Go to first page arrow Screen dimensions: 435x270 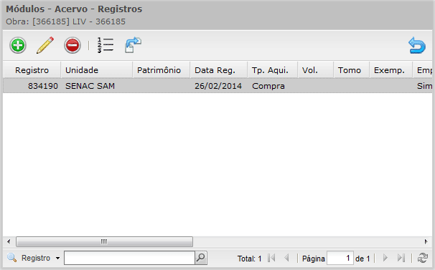(271, 258)
